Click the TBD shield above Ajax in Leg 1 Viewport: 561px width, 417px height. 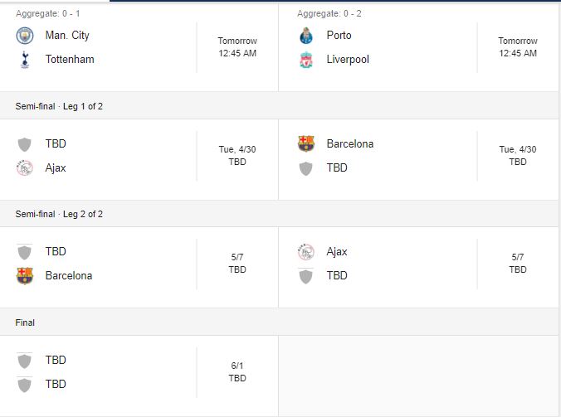pos(25,144)
